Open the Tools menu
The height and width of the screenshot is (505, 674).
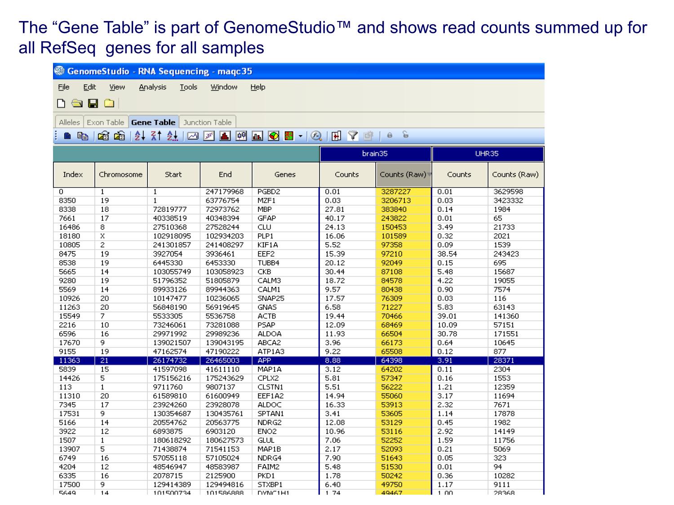(x=188, y=87)
